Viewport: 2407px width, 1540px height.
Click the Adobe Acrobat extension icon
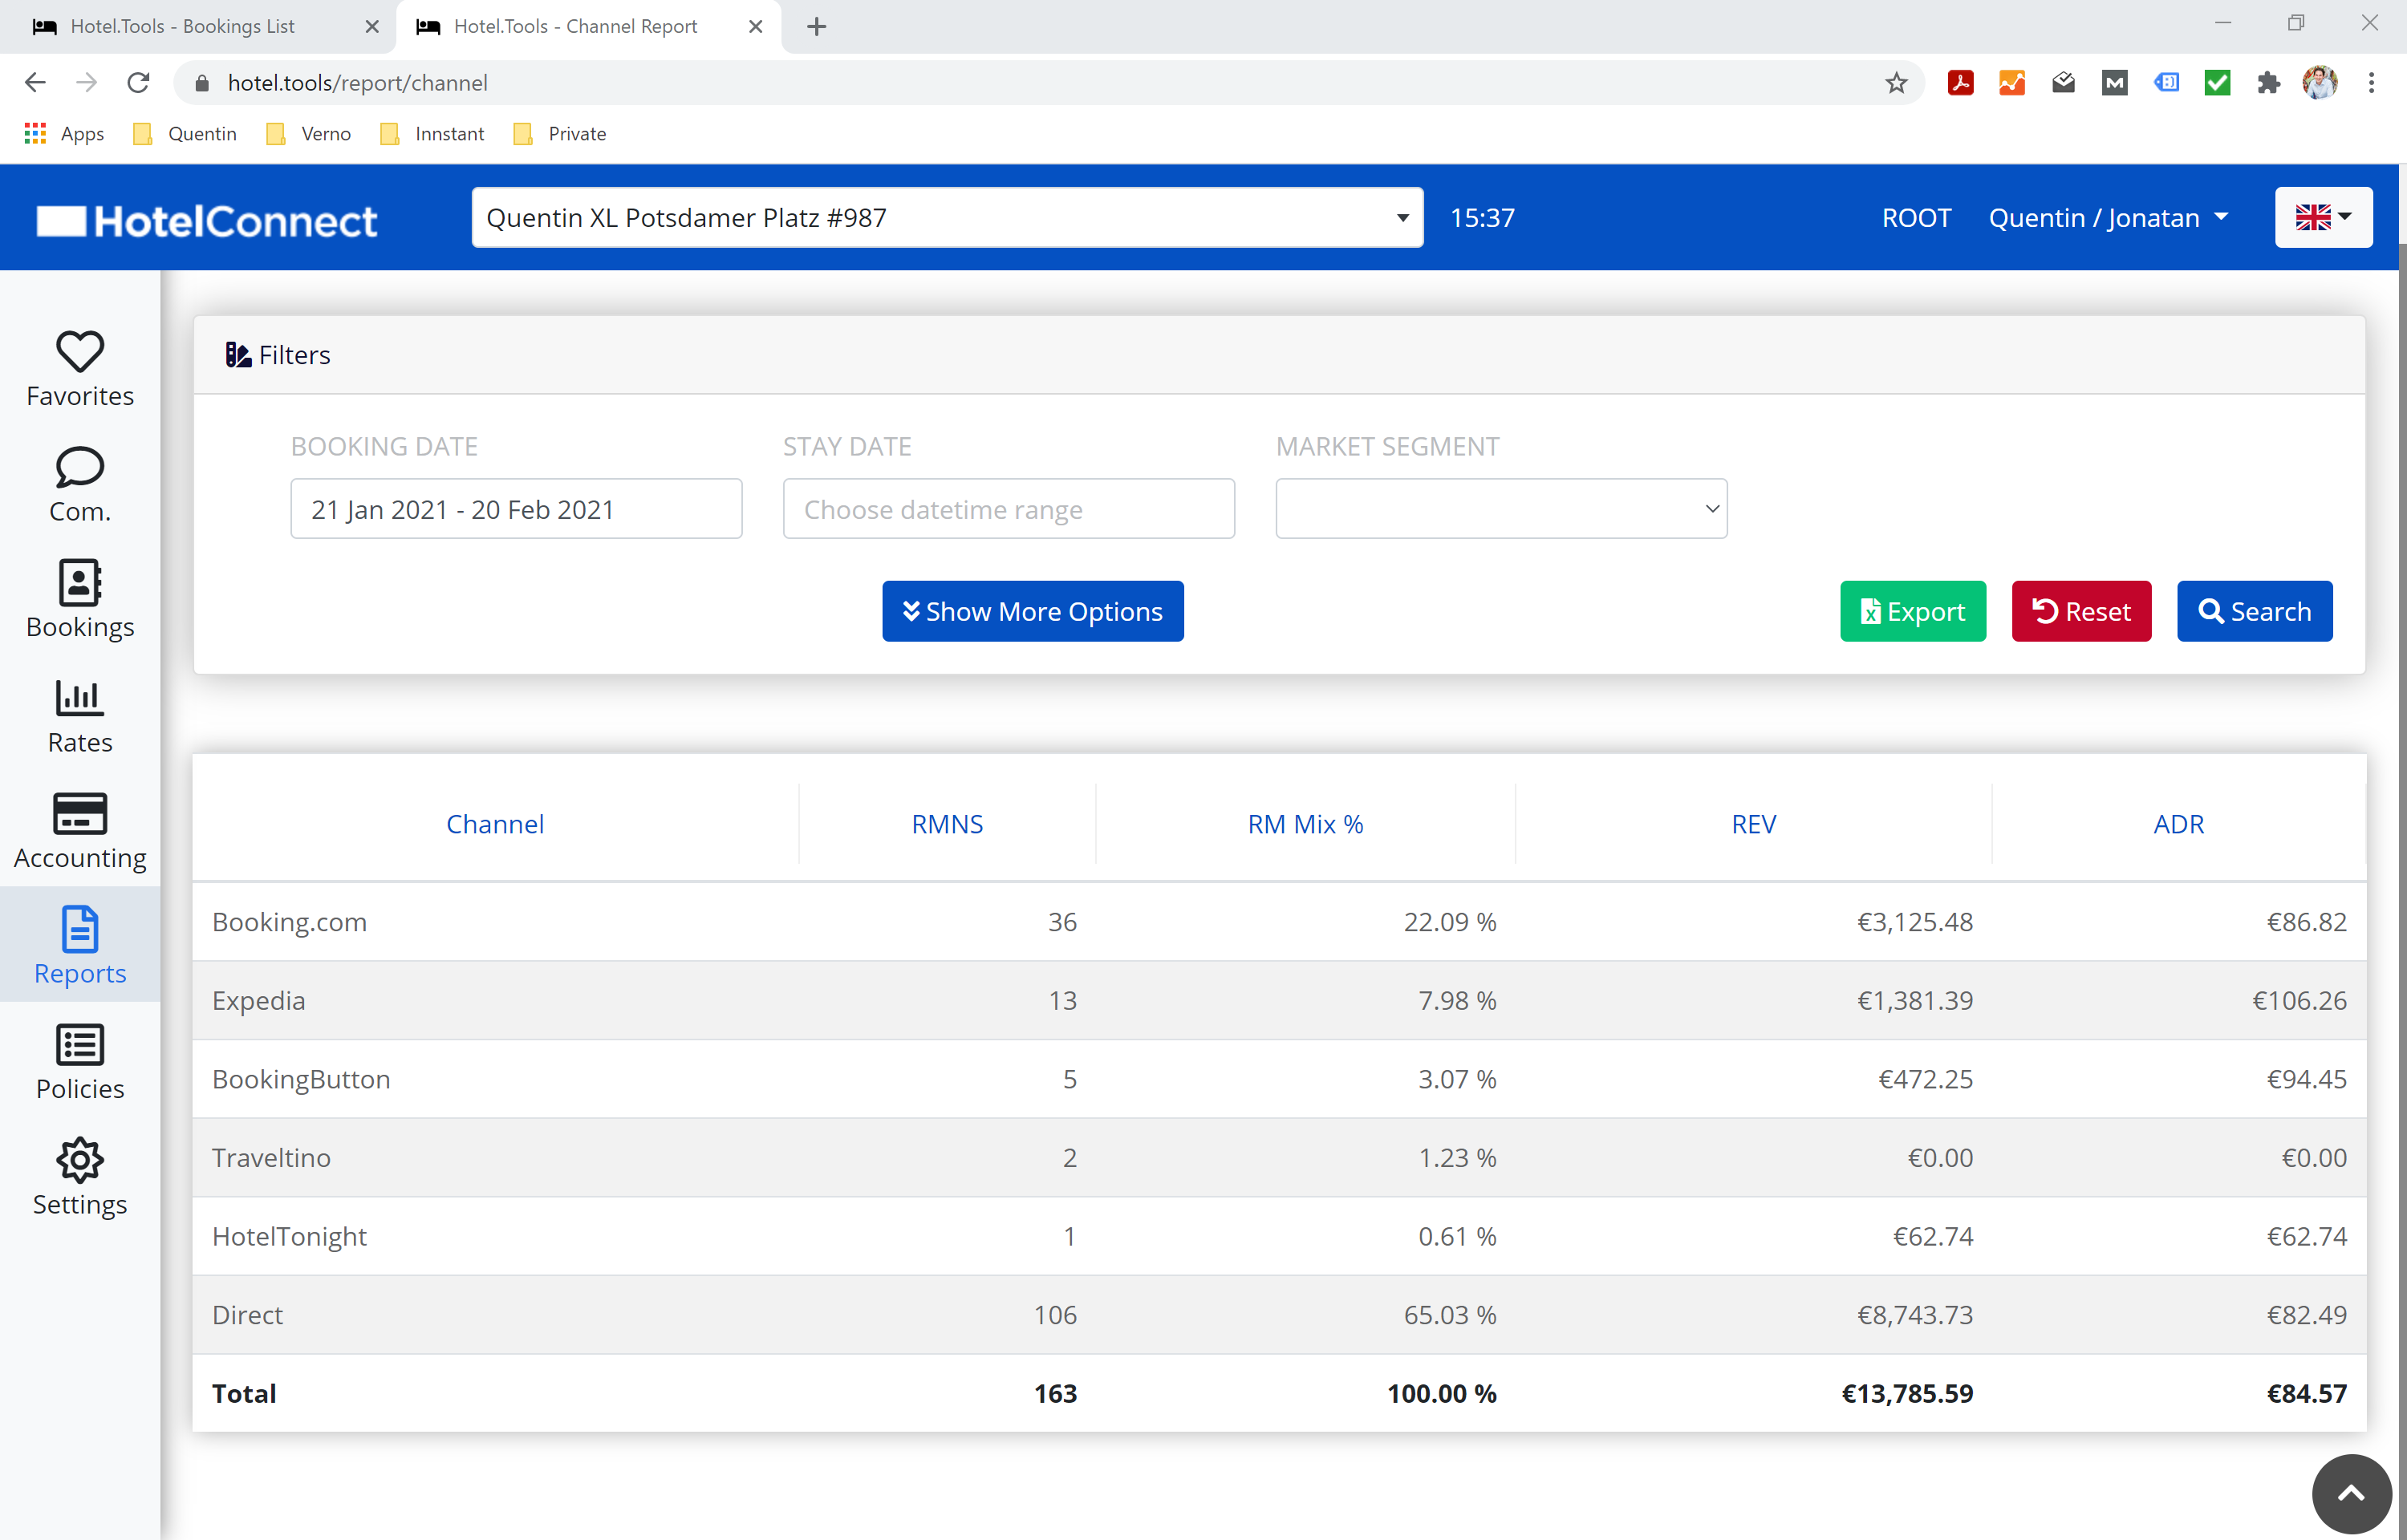[1960, 83]
